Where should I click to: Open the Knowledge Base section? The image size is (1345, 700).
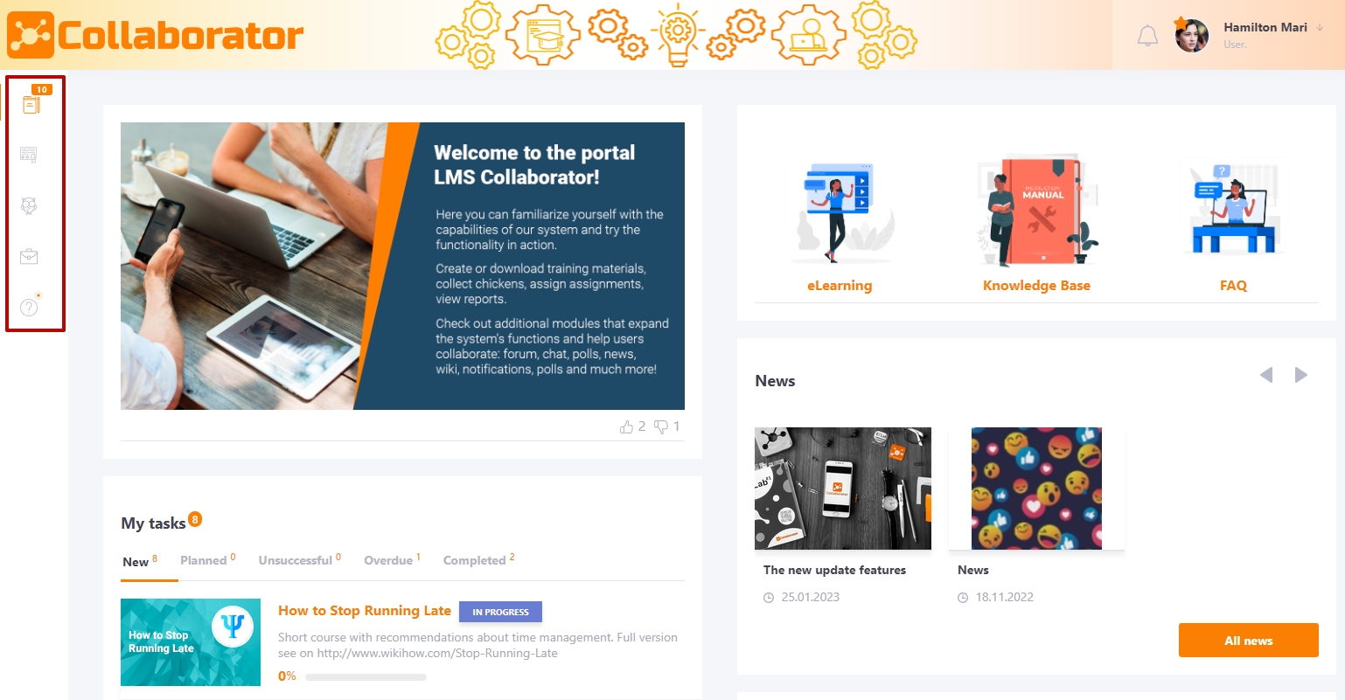tap(1036, 286)
